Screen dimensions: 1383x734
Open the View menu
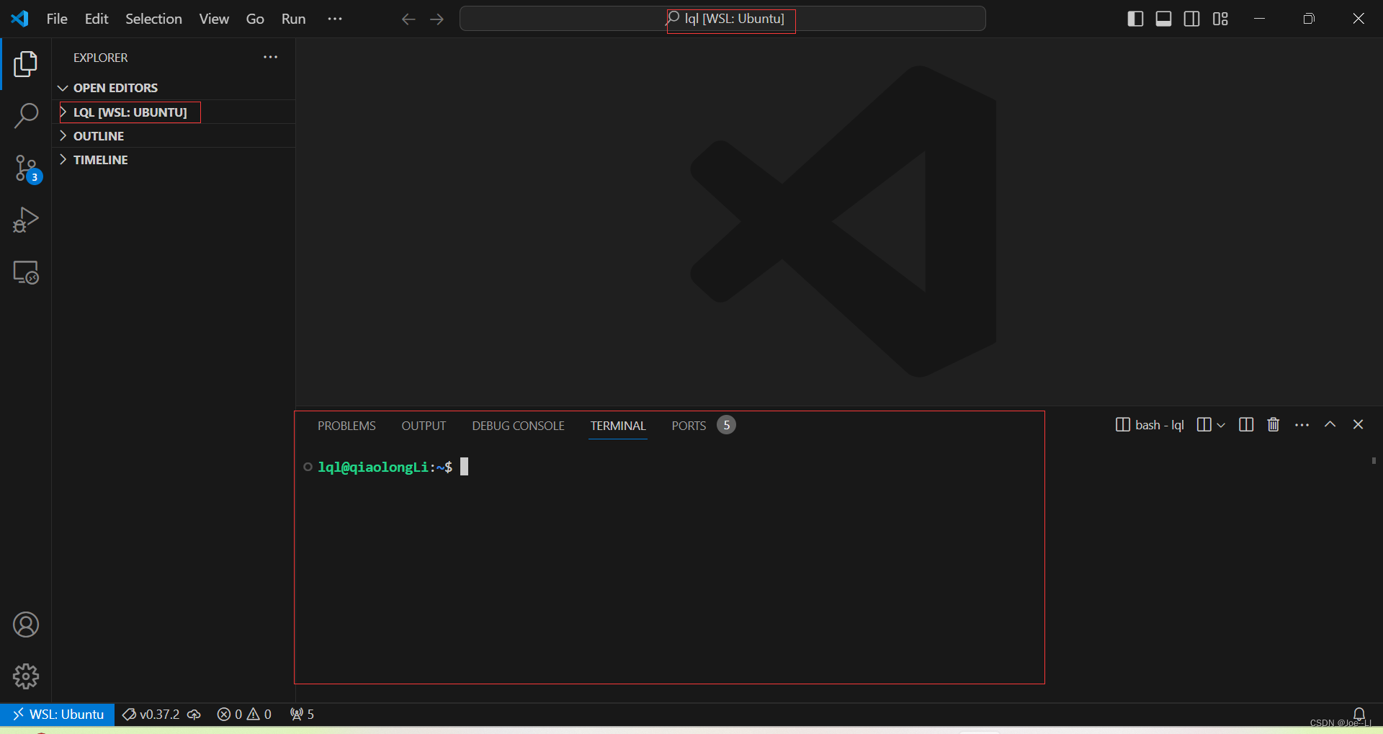[214, 19]
